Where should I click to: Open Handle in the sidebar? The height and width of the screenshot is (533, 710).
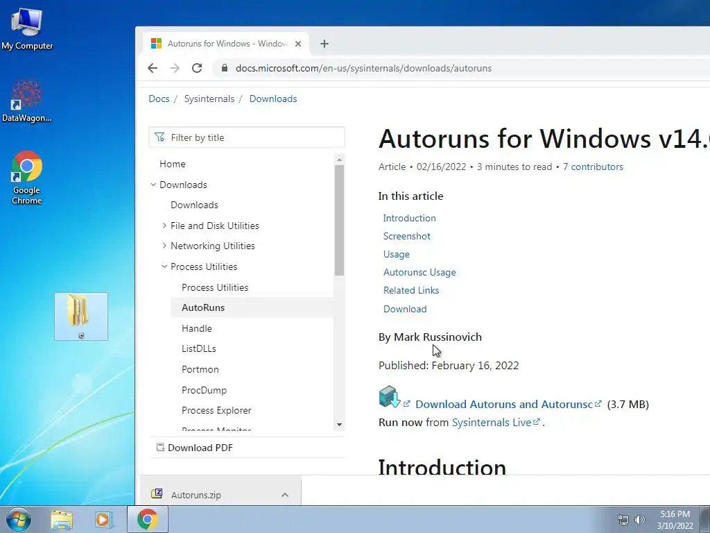[196, 328]
